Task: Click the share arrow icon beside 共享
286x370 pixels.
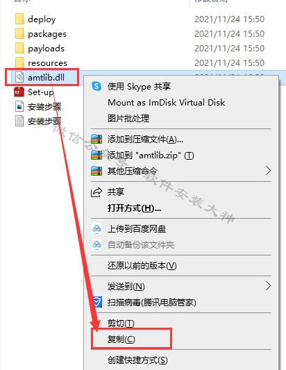Action: pyautogui.click(x=96, y=192)
